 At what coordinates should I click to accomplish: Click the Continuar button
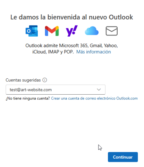(x=123, y=157)
